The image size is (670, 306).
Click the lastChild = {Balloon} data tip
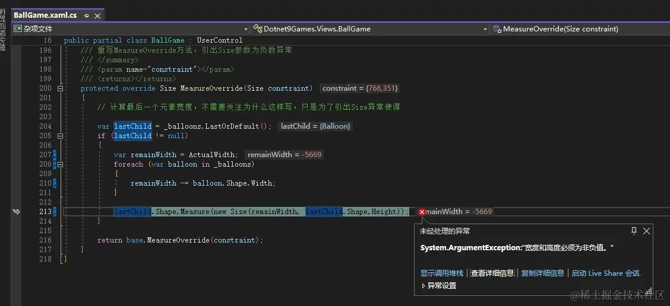[315, 126]
